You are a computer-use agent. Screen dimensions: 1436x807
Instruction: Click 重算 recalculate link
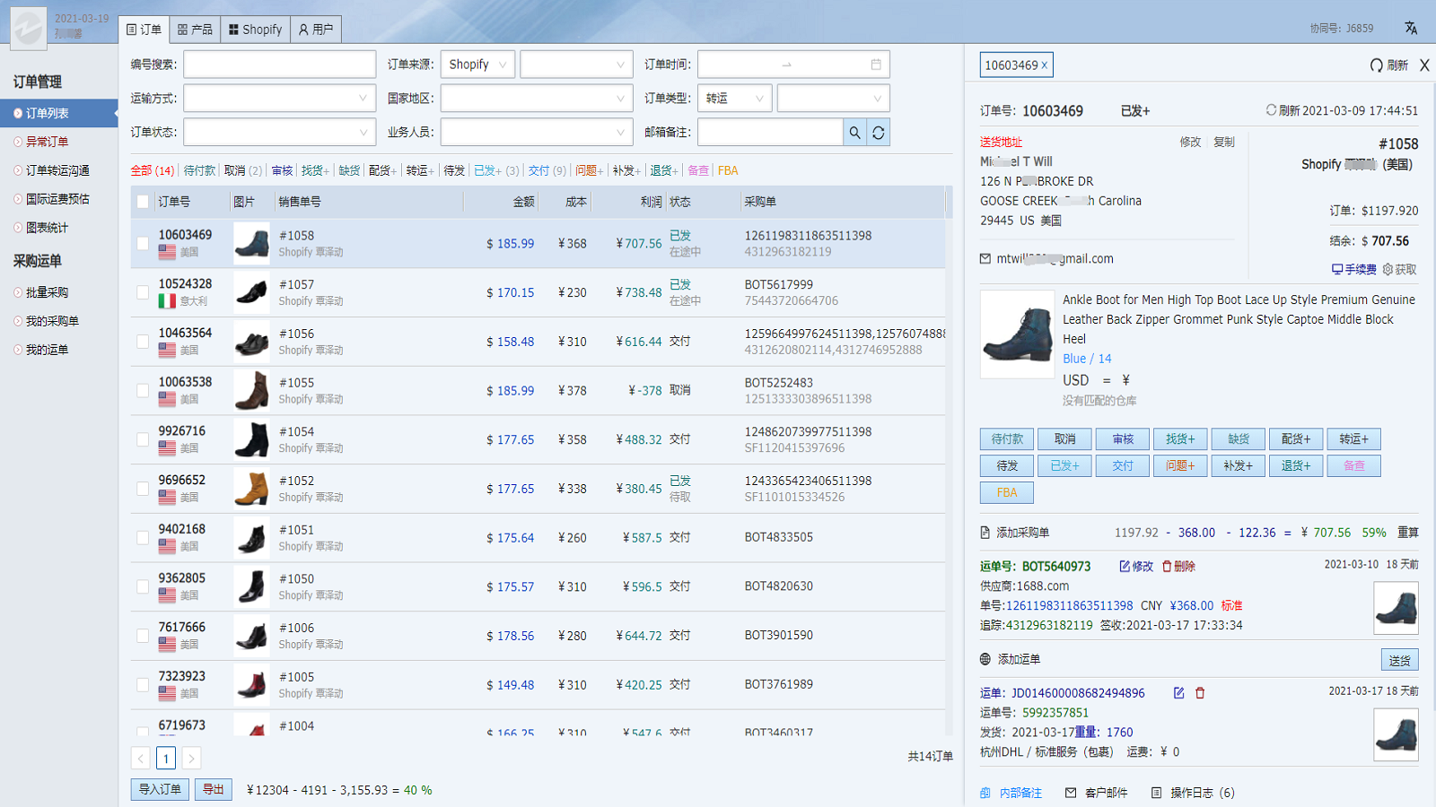tap(1407, 533)
